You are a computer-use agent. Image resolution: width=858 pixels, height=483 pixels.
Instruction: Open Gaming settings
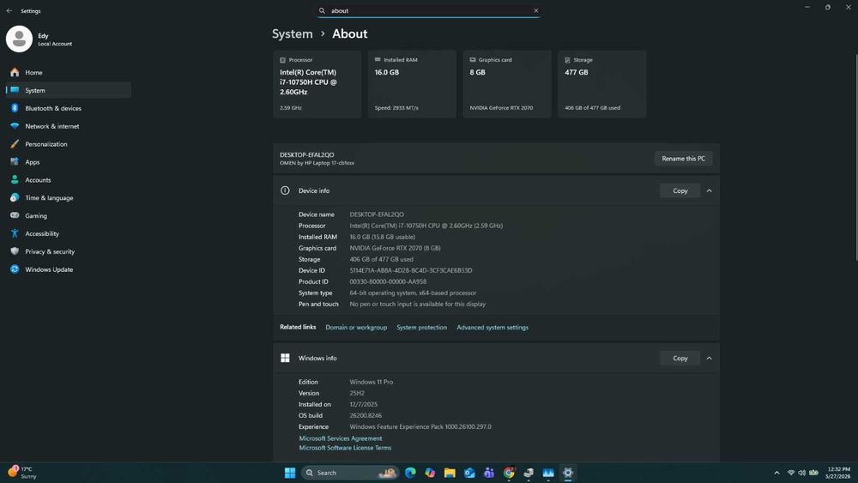(x=69, y=215)
